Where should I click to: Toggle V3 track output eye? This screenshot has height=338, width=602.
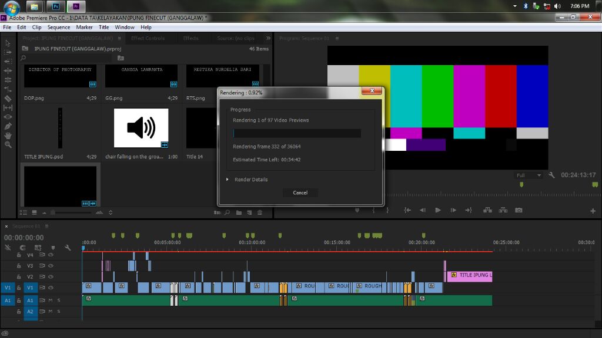pyautogui.click(x=51, y=266)
